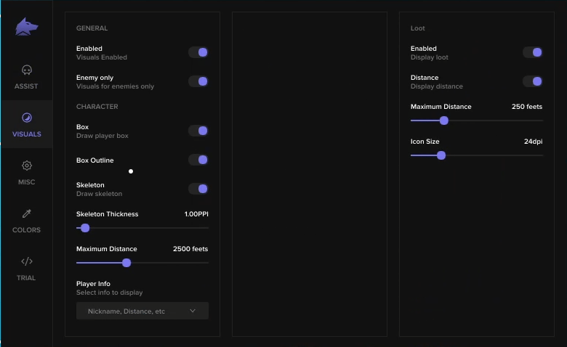Click the Player Info dropdown chevron
Viewport: 567px width, 347px height.
[193, 311]
